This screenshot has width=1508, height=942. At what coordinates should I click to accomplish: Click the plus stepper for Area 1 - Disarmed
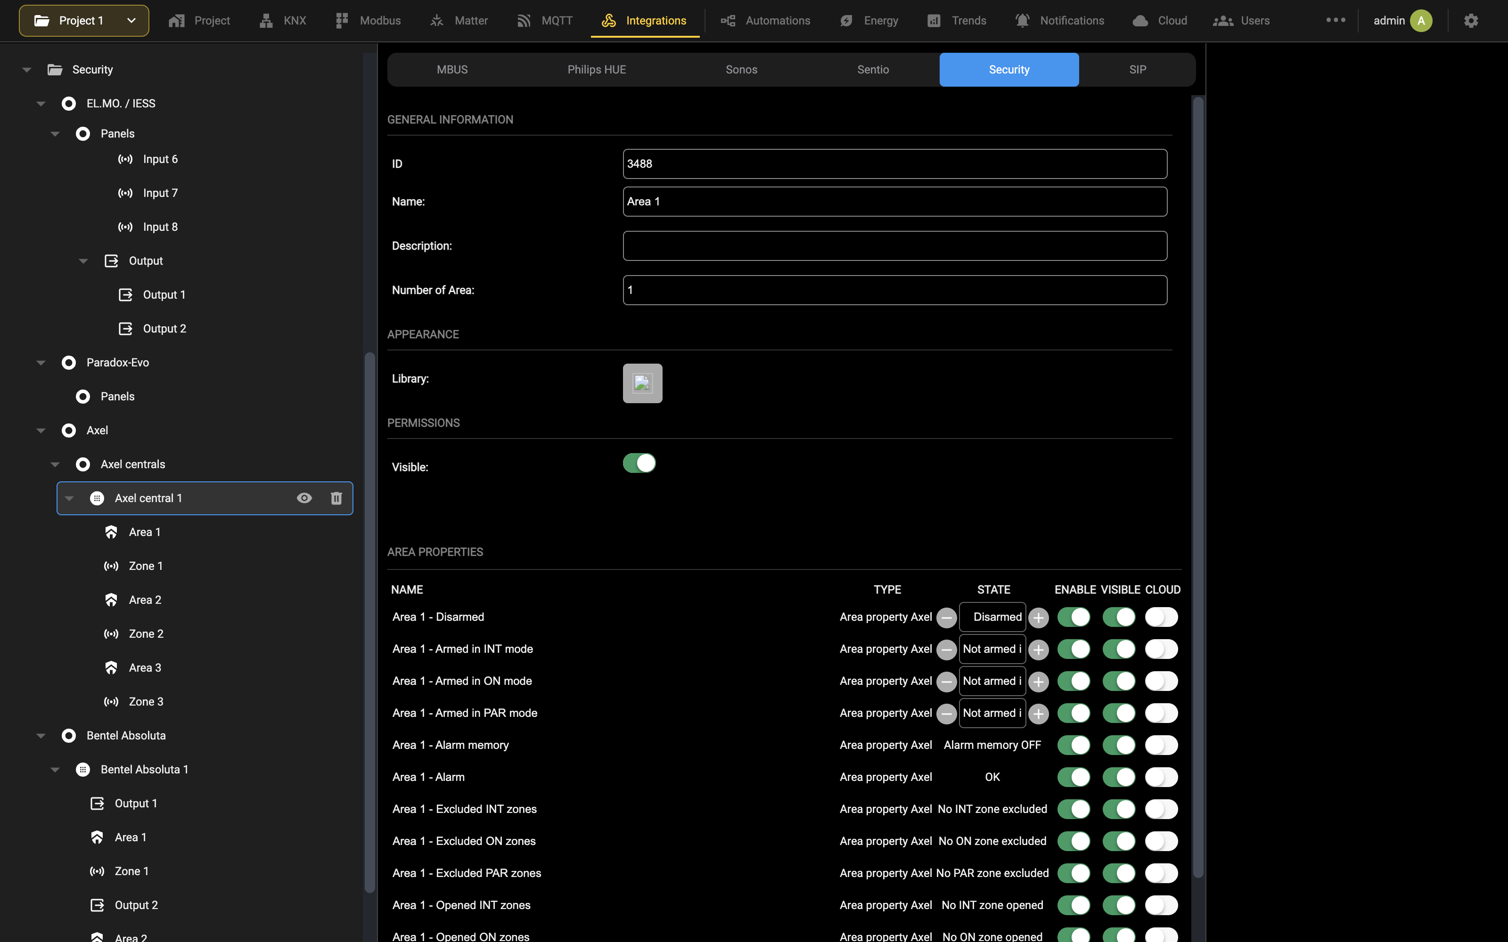[x=1038, y=617]
